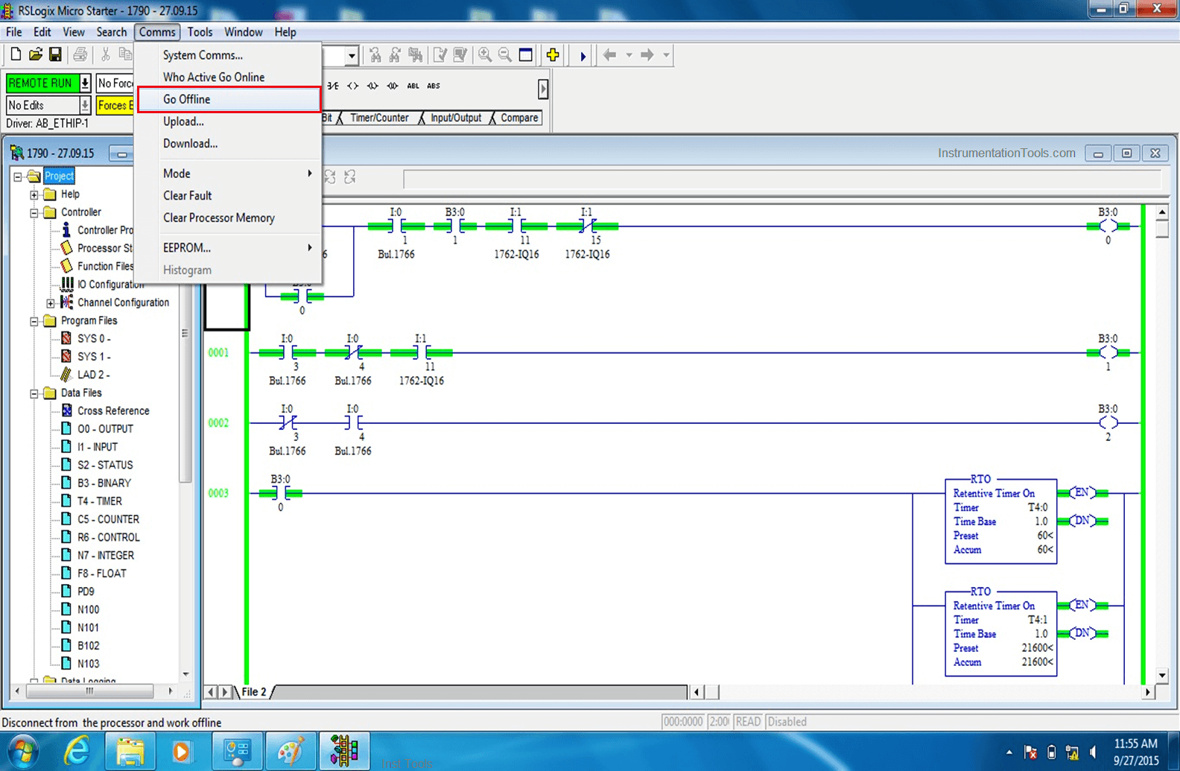Switch to the Compare instruction tab
This screenshot has height=771, width=1180.
pos(519,118)
